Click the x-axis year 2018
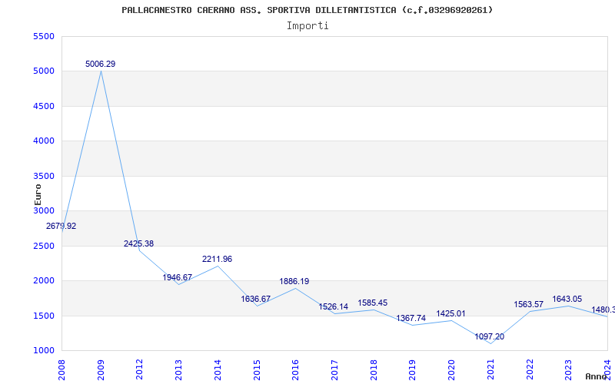Image resolution: width=615 pixels, height=384 pixels. [374, 370]
